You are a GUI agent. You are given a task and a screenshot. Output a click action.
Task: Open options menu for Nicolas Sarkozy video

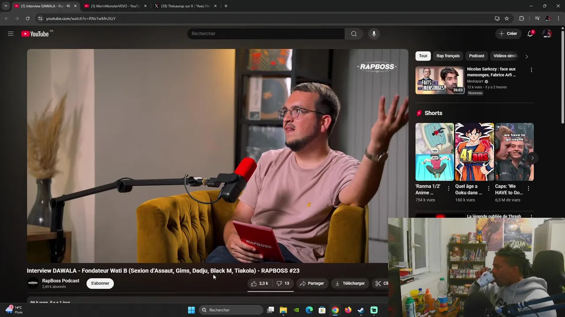(531, 70)
